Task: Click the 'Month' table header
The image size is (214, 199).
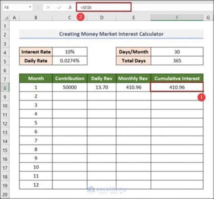Action: pyautogui.click(x=36, y=78)
